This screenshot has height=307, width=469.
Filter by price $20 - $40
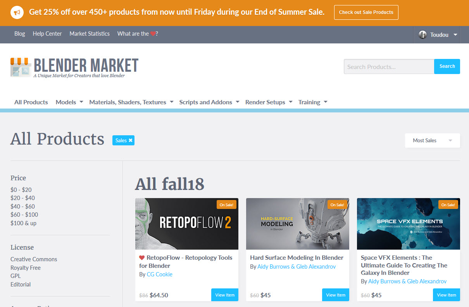click(x=22, y=198)
